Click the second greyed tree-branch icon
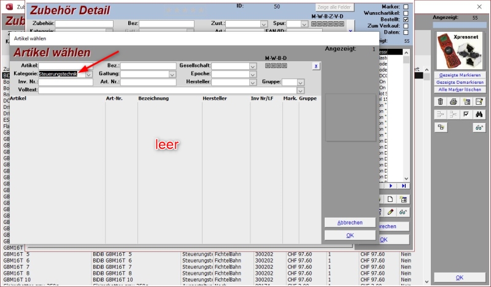The height and width of the screenshot is (287, 491). [453, 114]
